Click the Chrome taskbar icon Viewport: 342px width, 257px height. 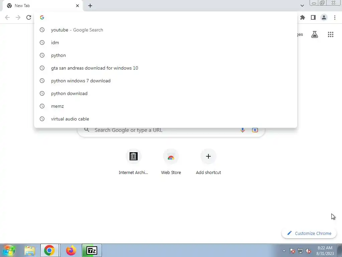(x=49, y=250)
